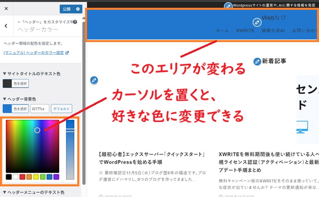
Task: Click the edit pencil beside 新着記事 heading
Action: 257,61
